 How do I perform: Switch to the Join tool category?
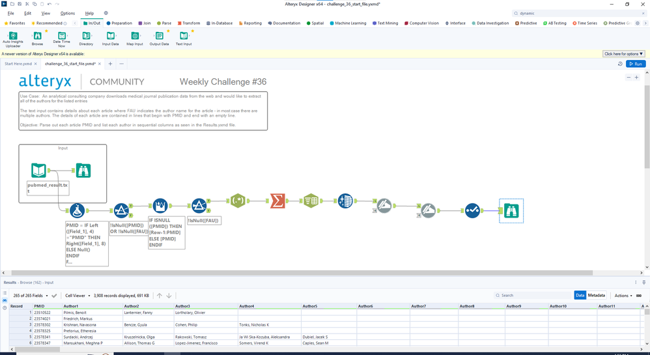click(145, 23)
